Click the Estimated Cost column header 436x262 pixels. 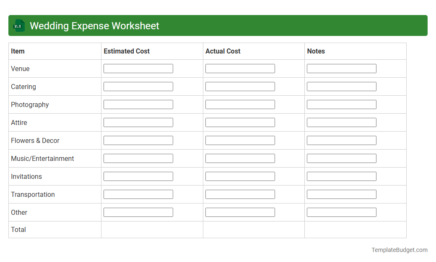(127, 51)
